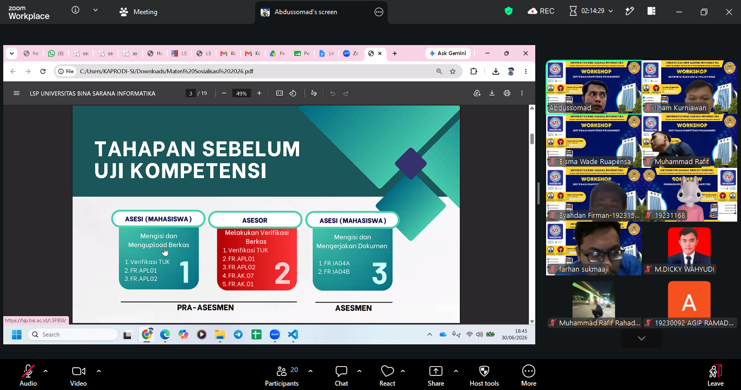Open video options arrow next to Video

(x=99, y=371)
